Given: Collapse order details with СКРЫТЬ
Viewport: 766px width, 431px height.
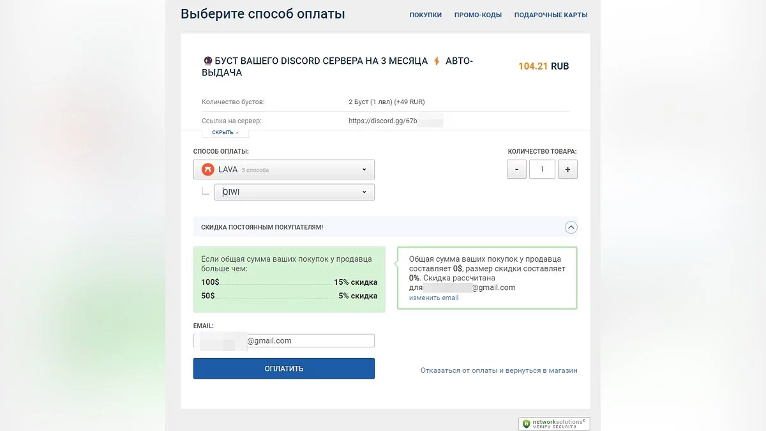Looking at the screenshot, I should pos(225,133).
